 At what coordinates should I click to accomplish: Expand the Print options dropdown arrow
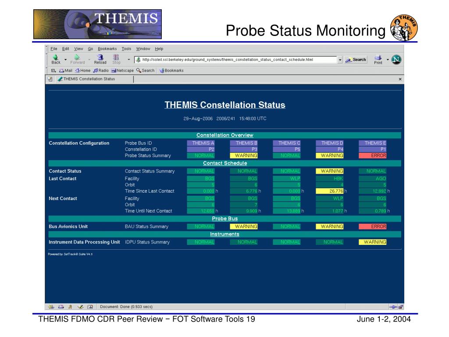tap(388, 59)
